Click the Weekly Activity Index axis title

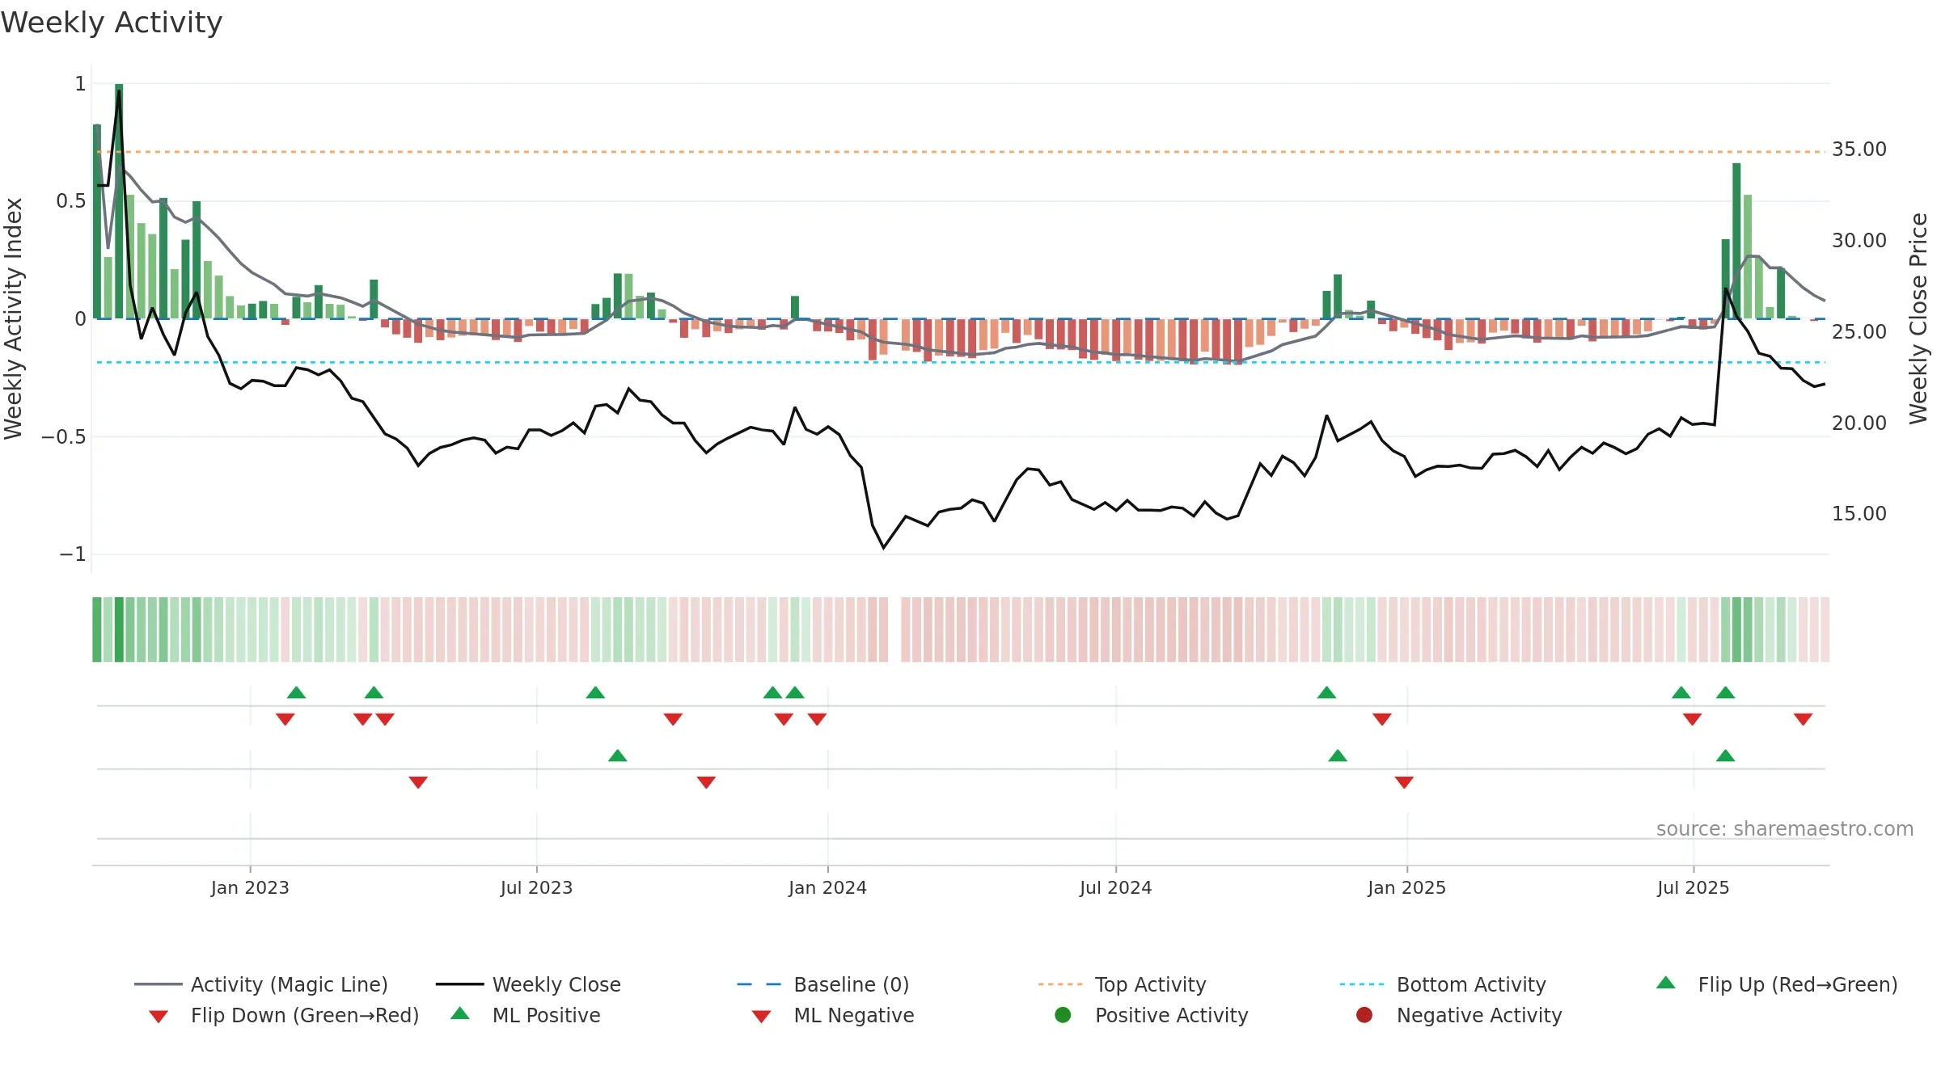[14, 318]
